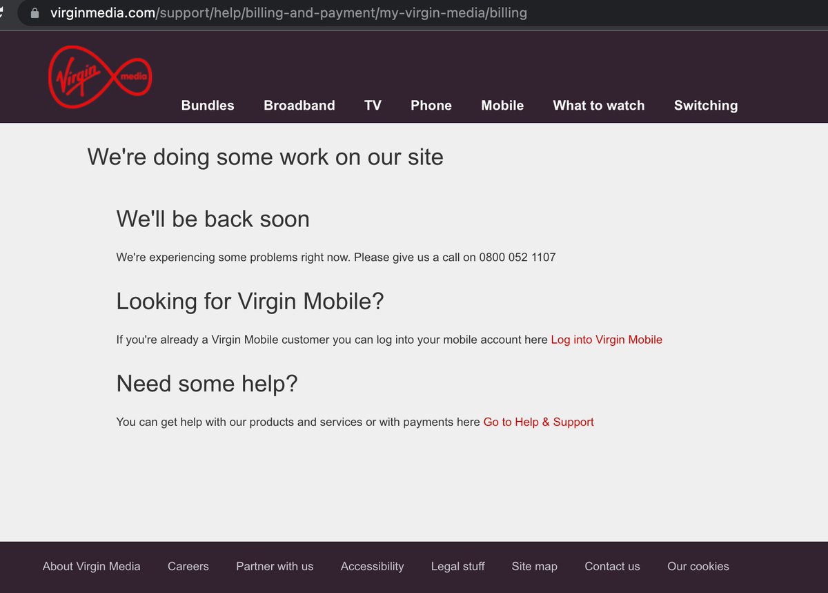Open Site map footer link
This screenshot has height=593, width=828.
(535, 566)
